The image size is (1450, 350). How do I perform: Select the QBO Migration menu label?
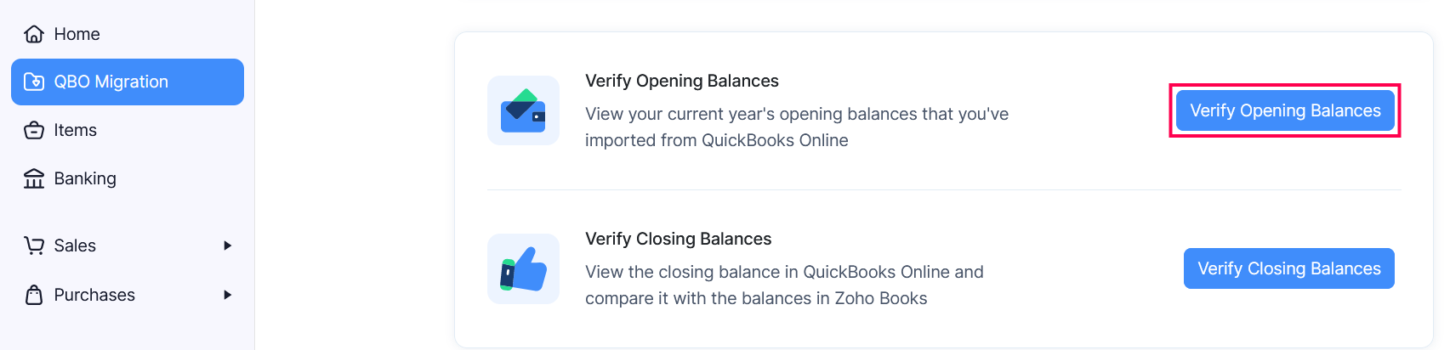point(111,82)
